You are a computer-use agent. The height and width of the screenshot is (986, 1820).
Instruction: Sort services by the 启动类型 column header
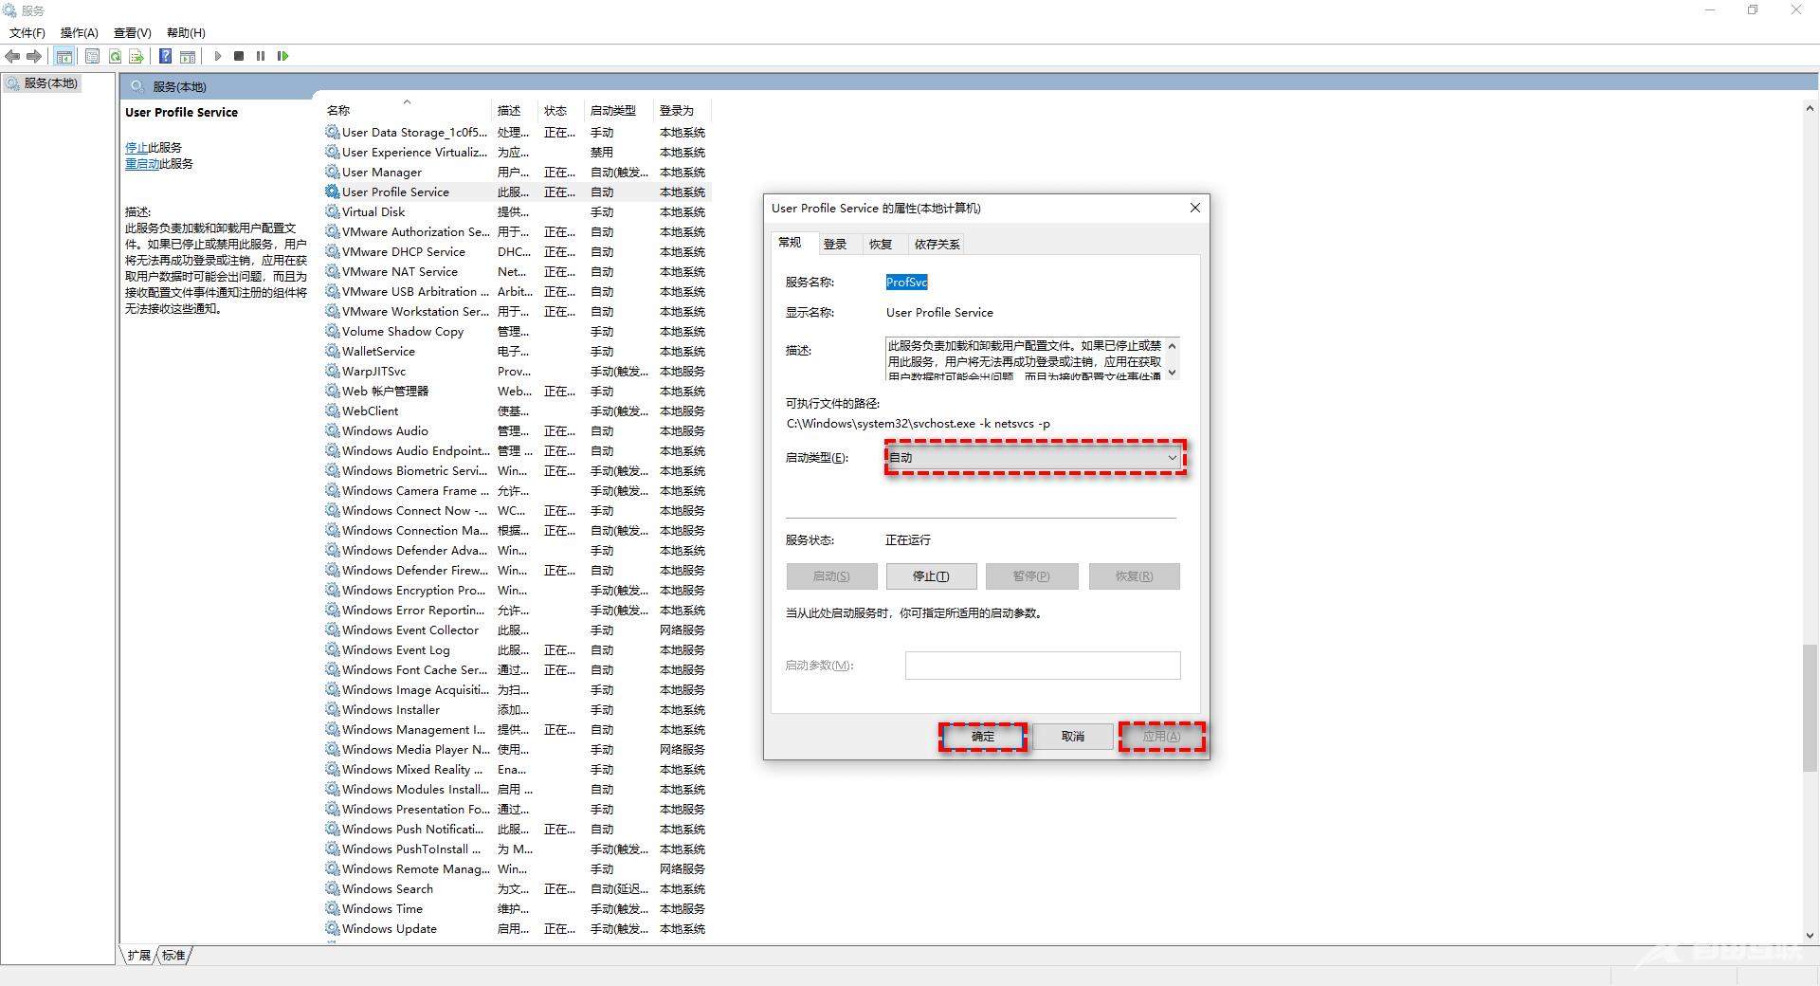(x=619, y=111)
